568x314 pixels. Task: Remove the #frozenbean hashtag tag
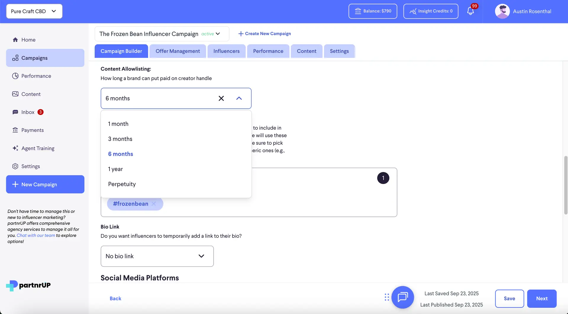pos(154,204)
